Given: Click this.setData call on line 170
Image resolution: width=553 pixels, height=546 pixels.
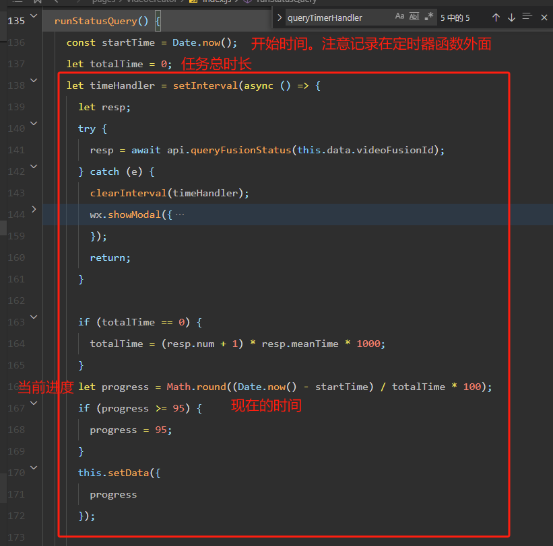Looking at the screenshot, I should tap(113, 473).
